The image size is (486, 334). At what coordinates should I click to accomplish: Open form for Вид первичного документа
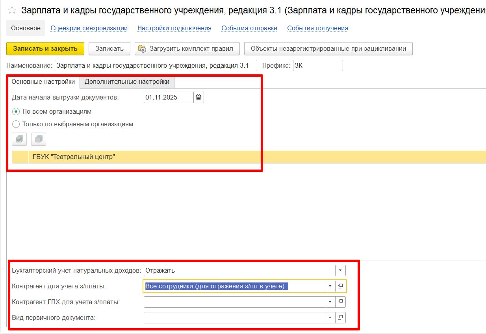point(340,317)
